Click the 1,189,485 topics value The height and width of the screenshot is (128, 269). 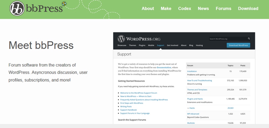pos(231,99)
